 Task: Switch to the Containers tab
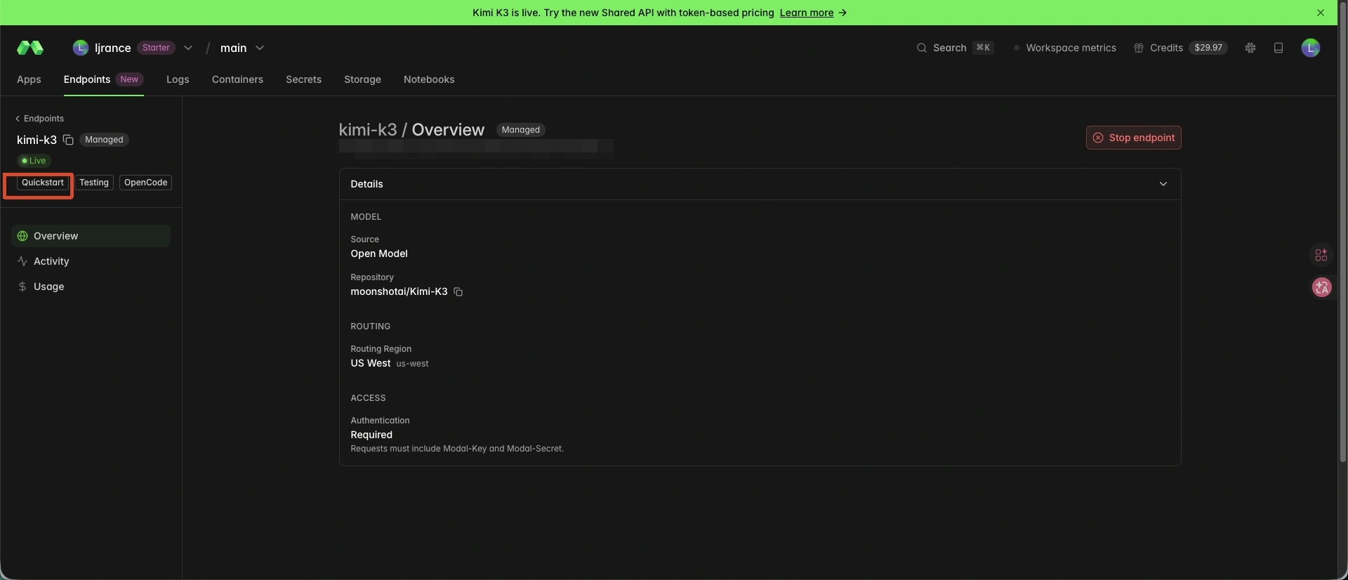point(237,79)
